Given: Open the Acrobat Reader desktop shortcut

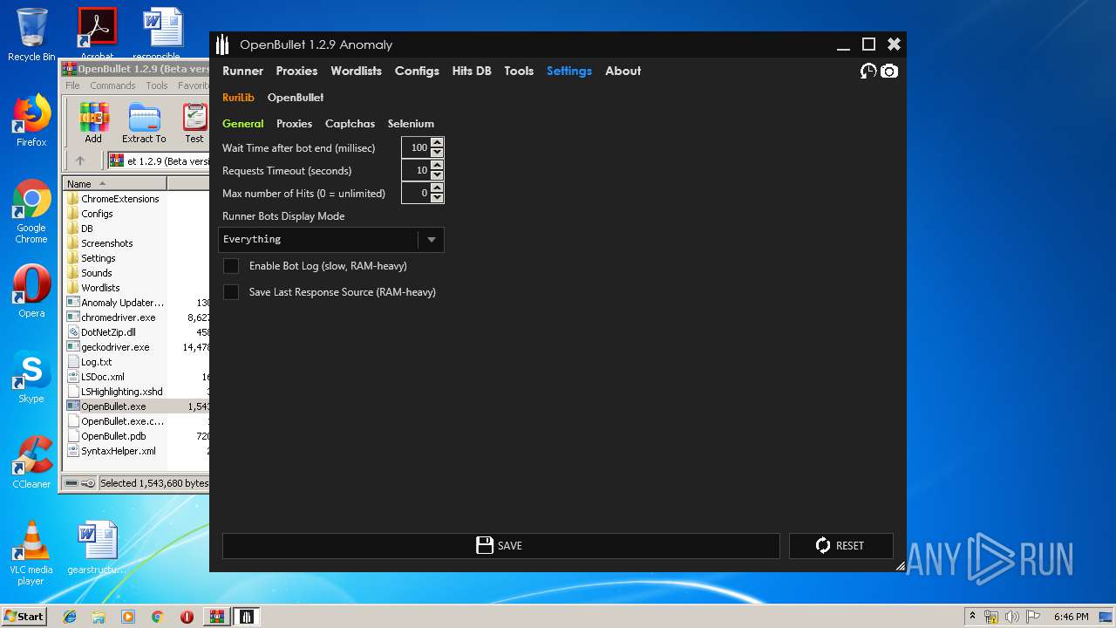Looking at the screenshot, I should pyautogui.click(x=97, y=35).
